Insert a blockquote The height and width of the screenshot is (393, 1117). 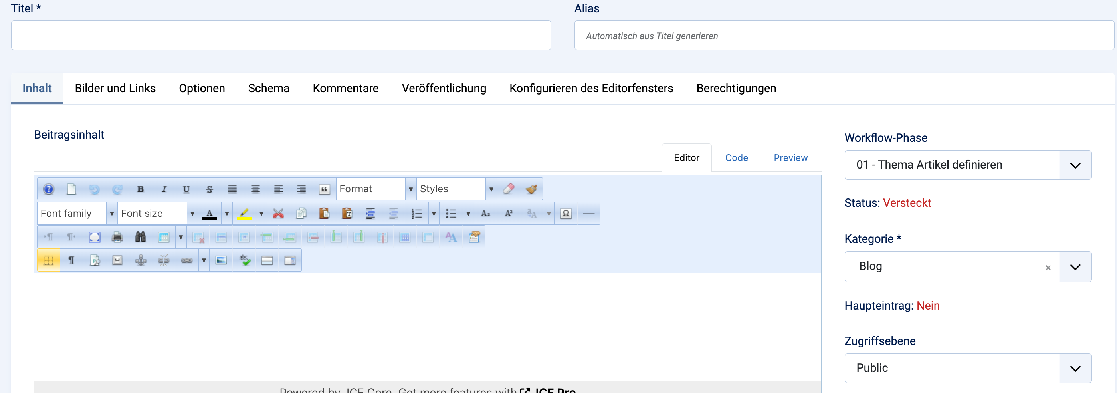coord(324,189)
